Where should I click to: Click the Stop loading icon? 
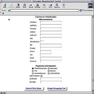click(x=63, y=6)
